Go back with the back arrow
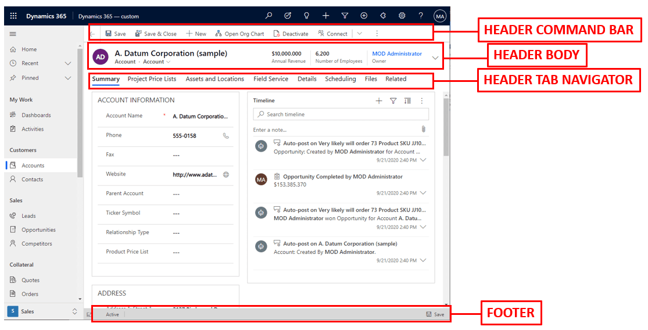This screenshot has width=648, height=330. pos(92,34)
